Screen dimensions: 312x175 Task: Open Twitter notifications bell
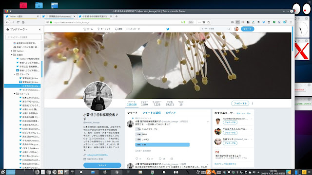118,29
